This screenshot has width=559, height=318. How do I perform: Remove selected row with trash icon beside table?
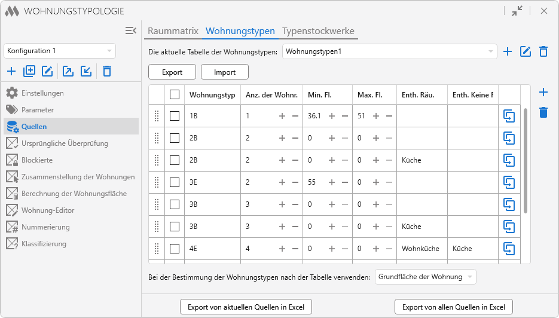pos(543,112)
